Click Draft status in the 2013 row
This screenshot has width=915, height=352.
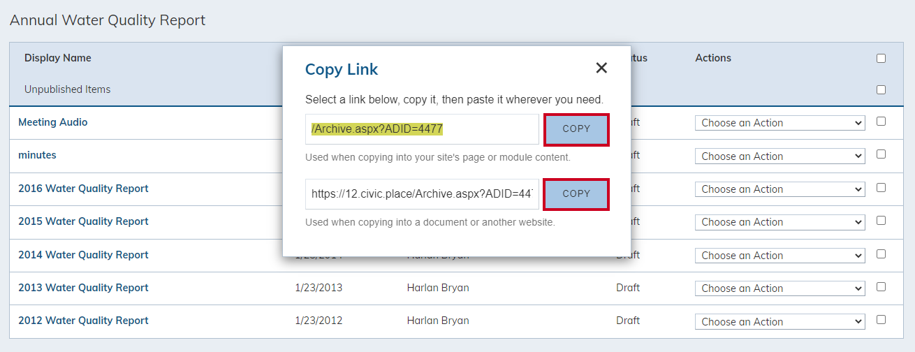point(628,288)
